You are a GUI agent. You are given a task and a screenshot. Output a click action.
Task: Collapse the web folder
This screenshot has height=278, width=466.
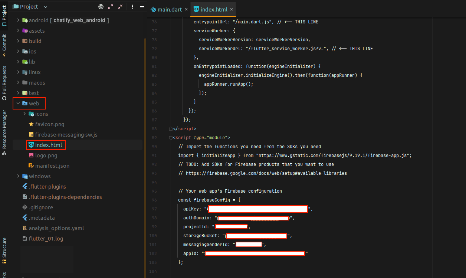tap(17, 103)
